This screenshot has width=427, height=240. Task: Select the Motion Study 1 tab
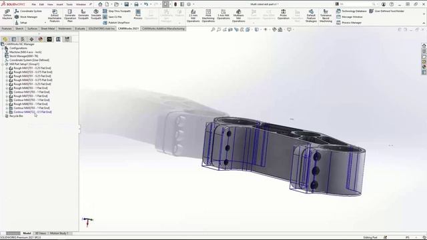tap(59, 233)
